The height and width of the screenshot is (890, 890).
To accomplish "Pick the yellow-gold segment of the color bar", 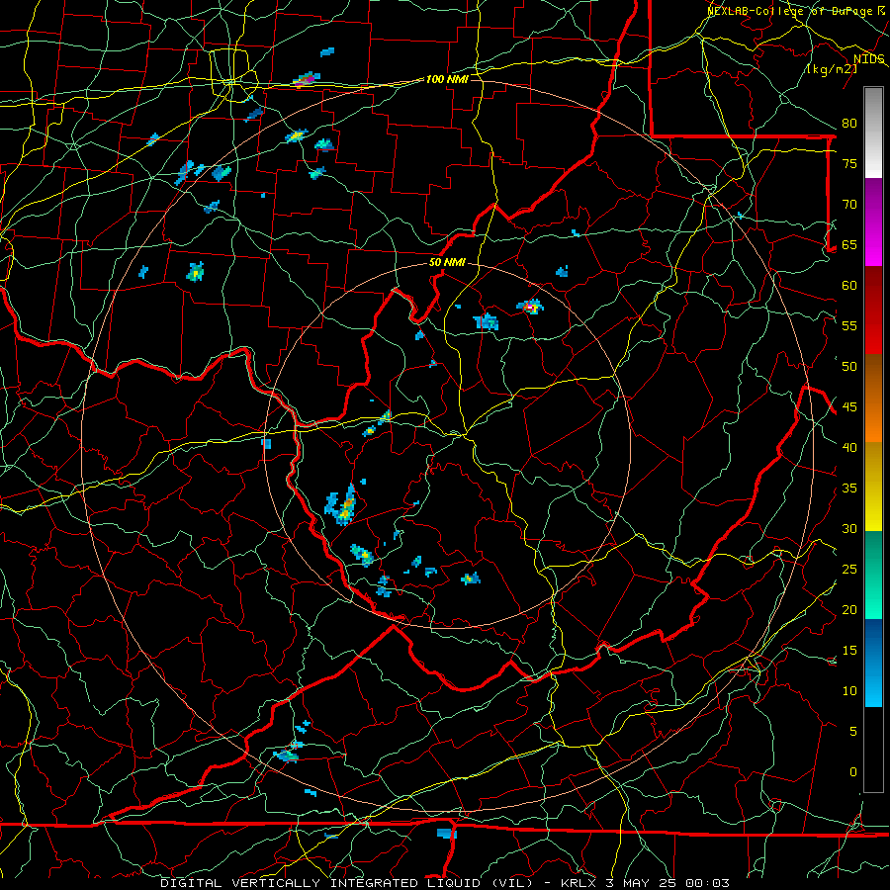I will click(x=873, y=487).
